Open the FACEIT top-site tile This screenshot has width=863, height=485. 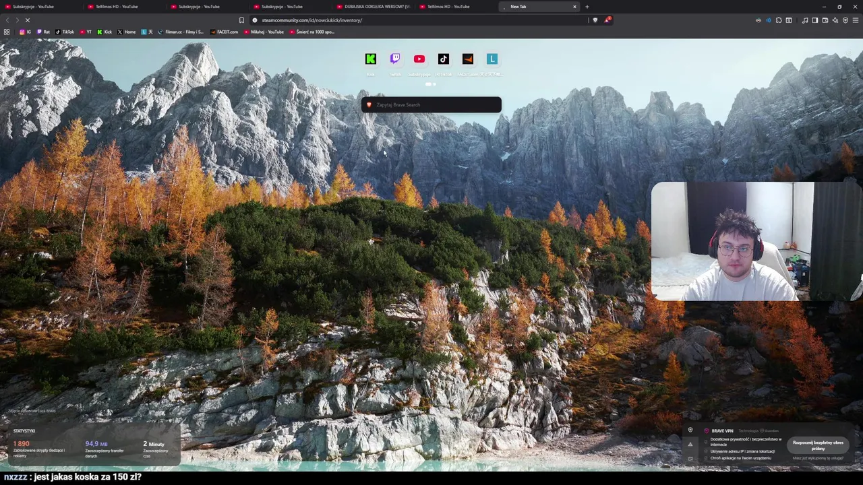468,59
